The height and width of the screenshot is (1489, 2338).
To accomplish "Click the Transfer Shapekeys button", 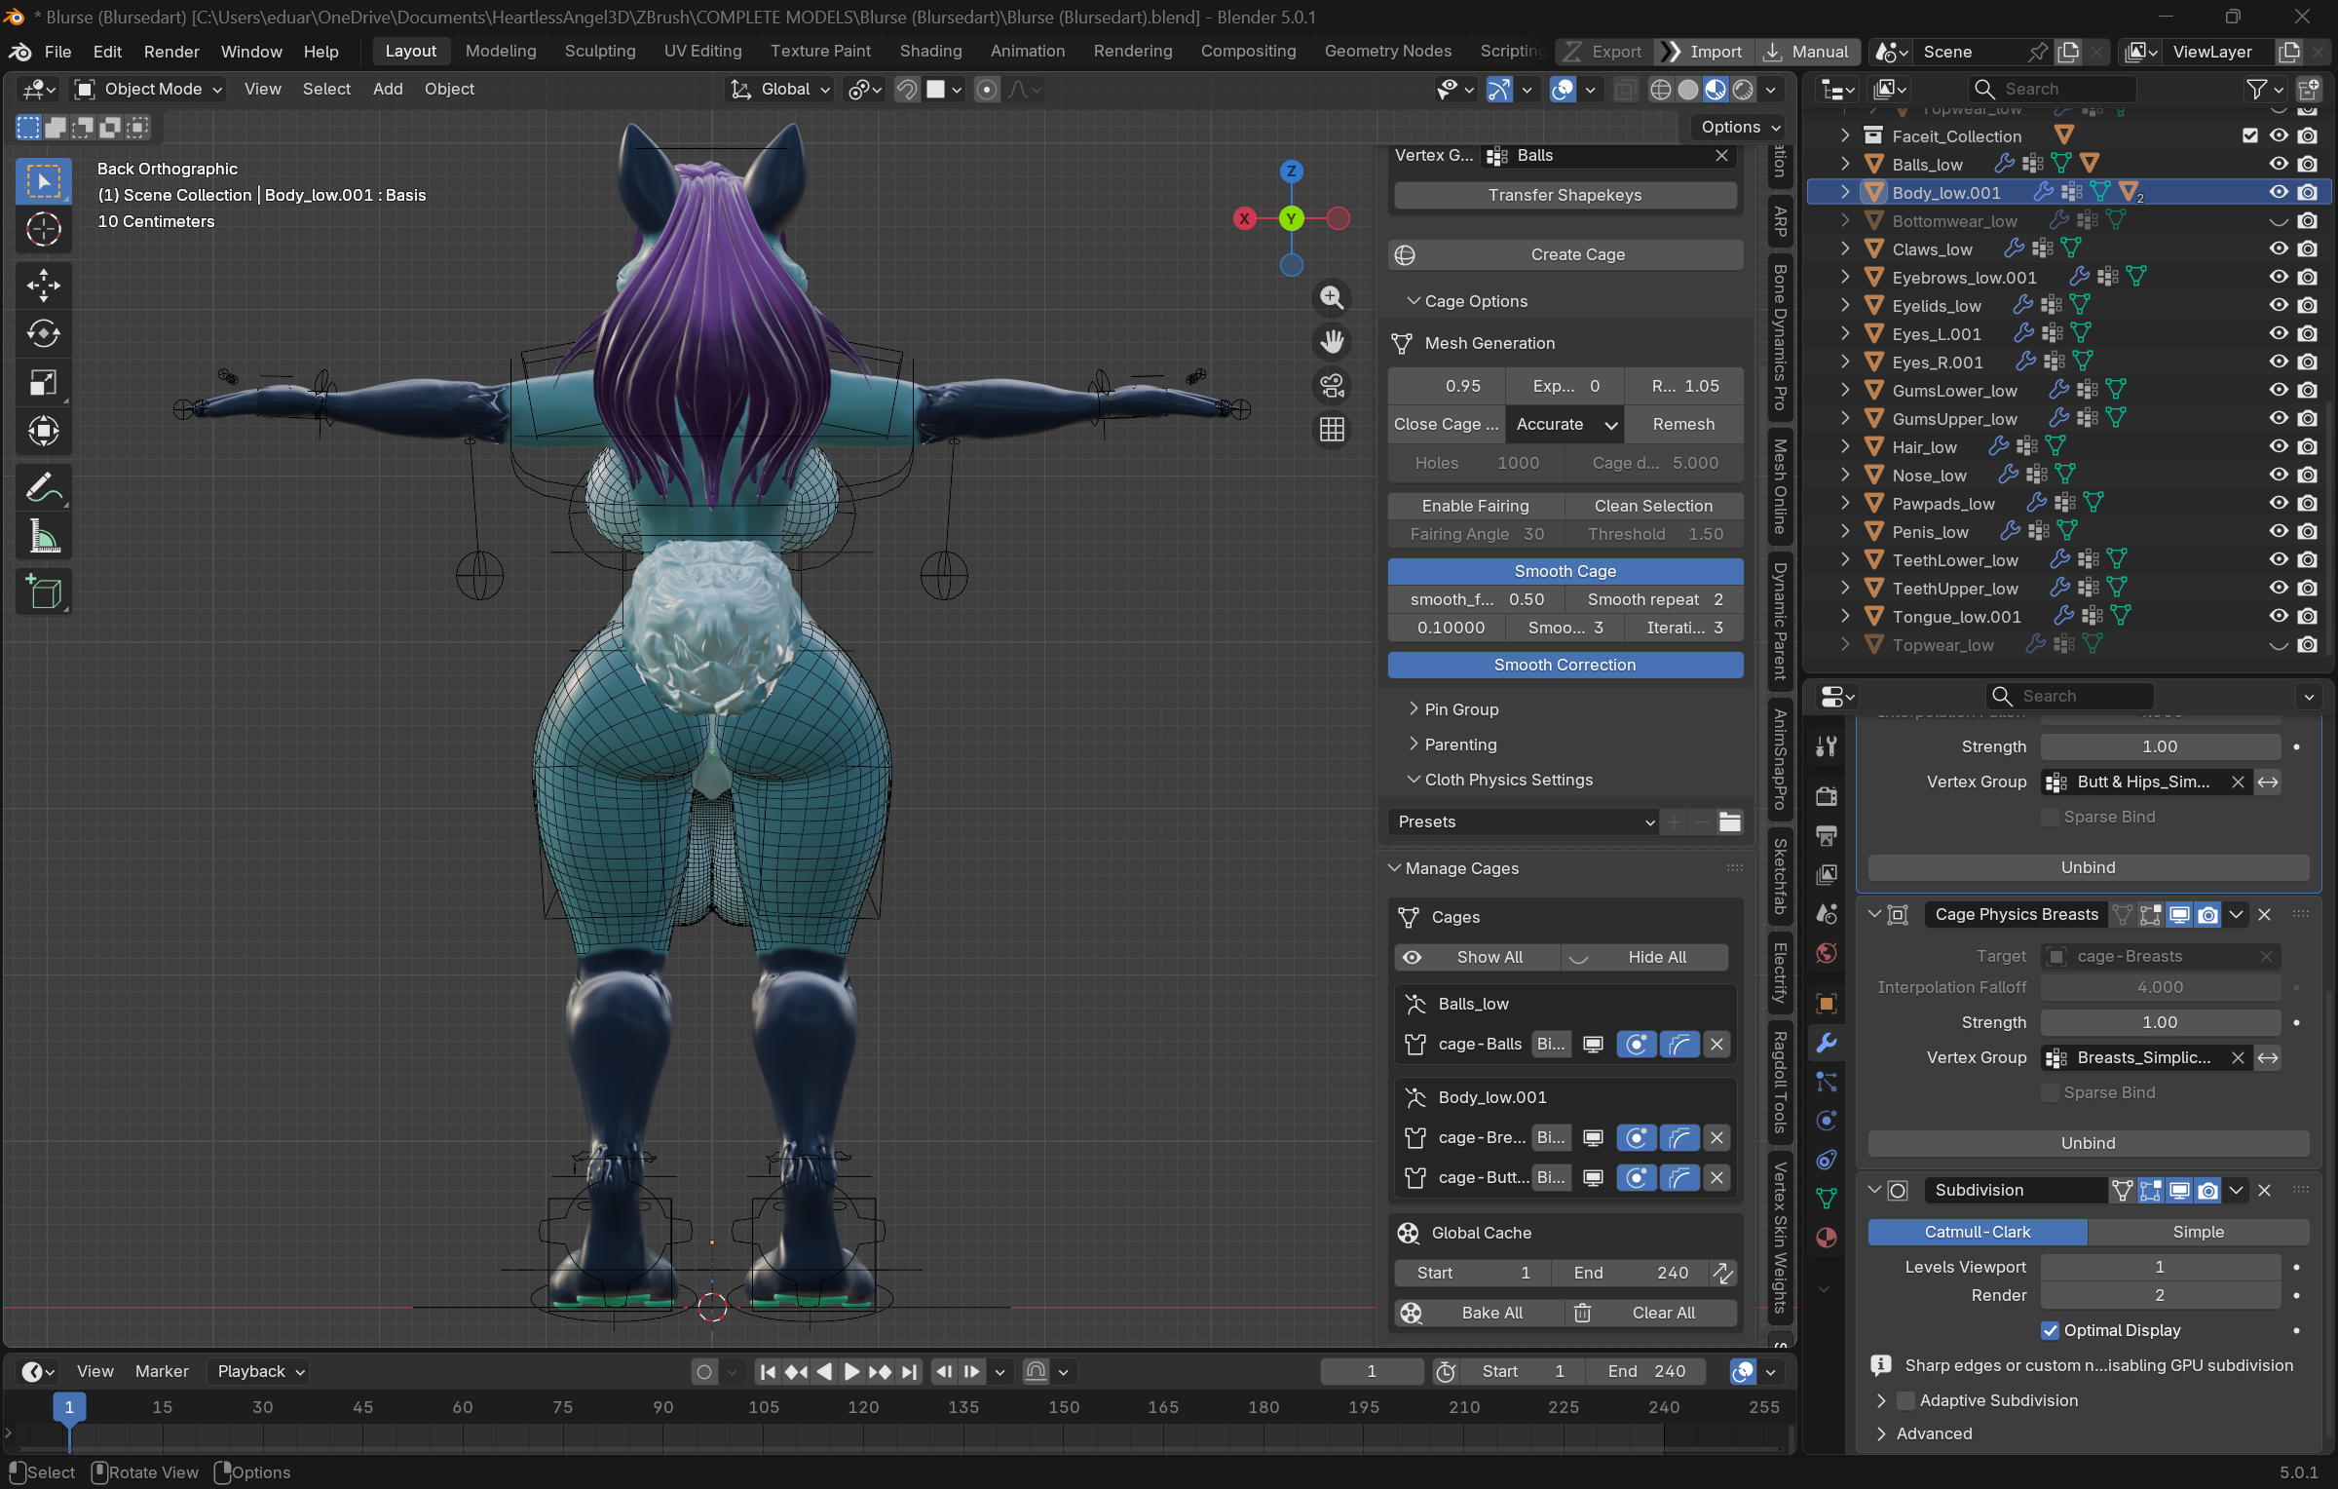I will (x=1565, y=196).
